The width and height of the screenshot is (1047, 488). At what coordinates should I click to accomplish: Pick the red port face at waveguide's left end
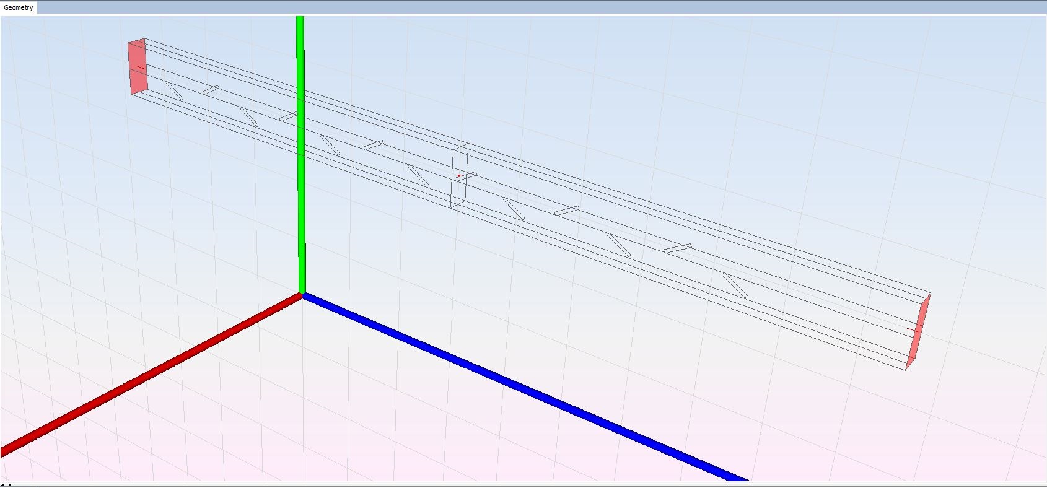coord(138,67)
